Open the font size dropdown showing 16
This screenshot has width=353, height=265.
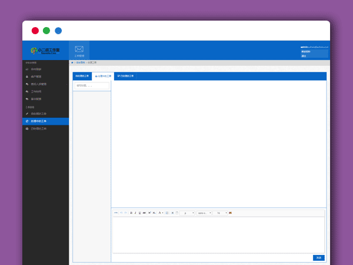point(220,213)
